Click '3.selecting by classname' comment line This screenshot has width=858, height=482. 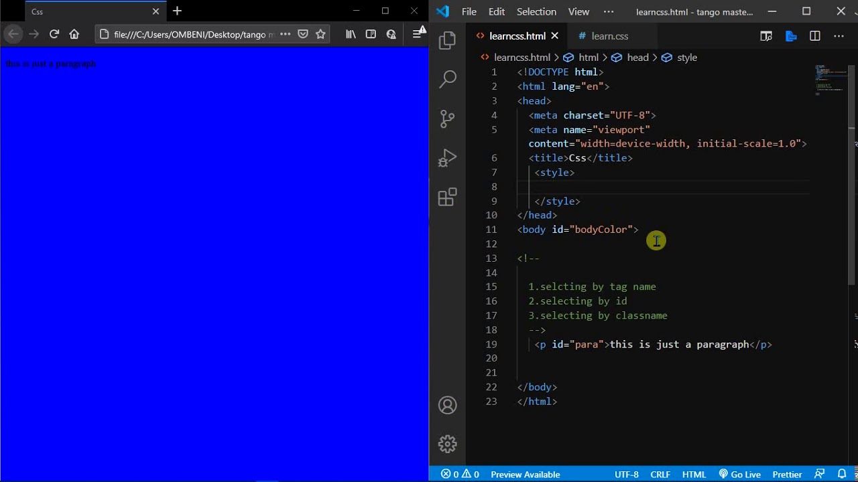pyautogui.click(x=598, y=315)
